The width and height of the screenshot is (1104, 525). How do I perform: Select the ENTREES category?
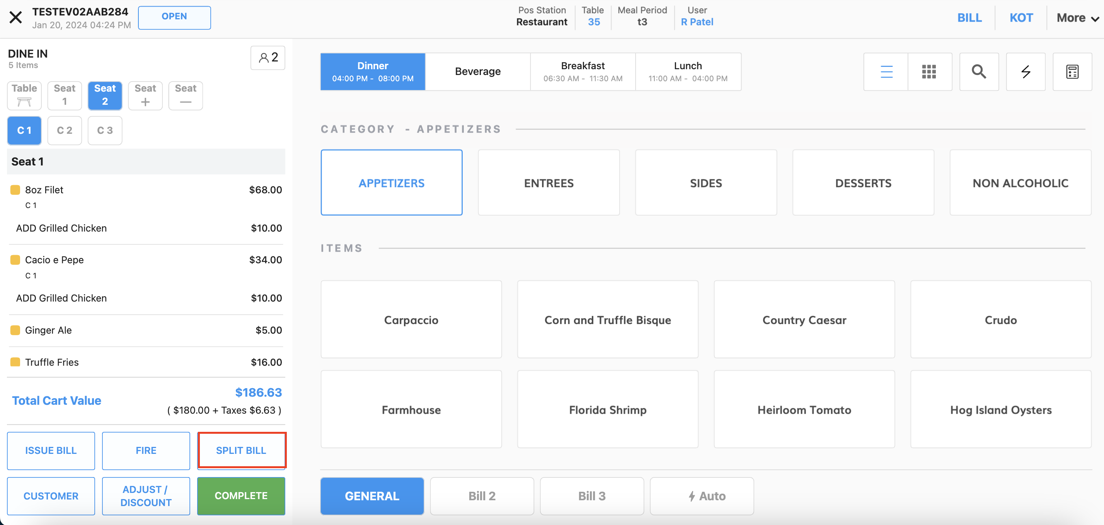pos(549,182)
